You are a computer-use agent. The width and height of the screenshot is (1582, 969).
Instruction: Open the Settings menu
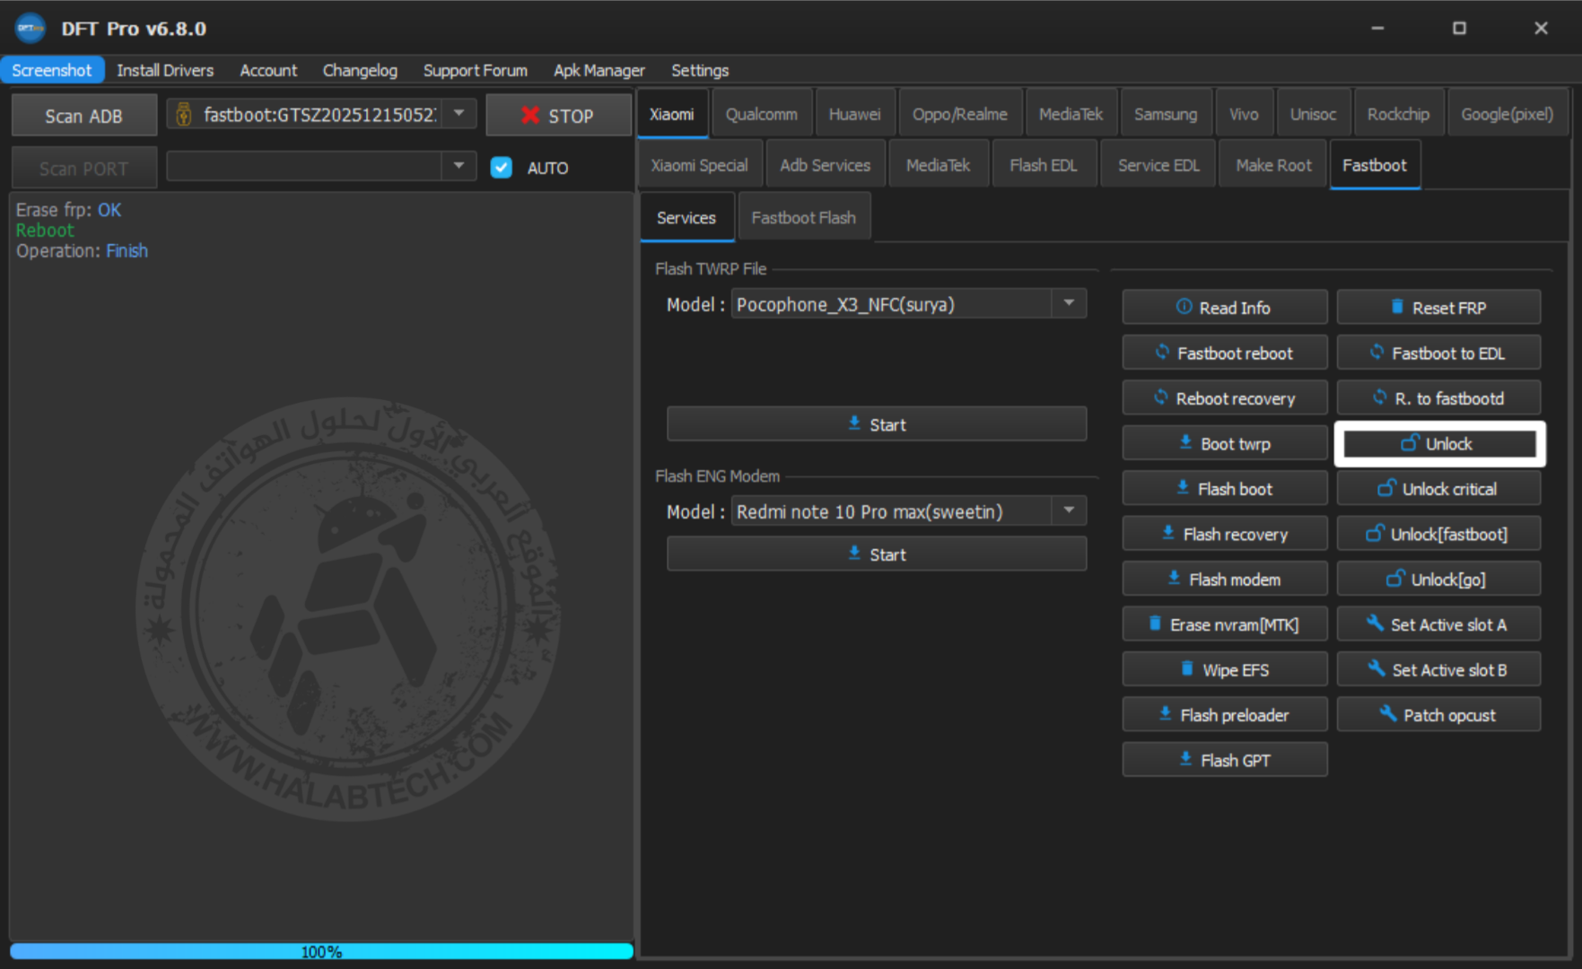(700, 70)
